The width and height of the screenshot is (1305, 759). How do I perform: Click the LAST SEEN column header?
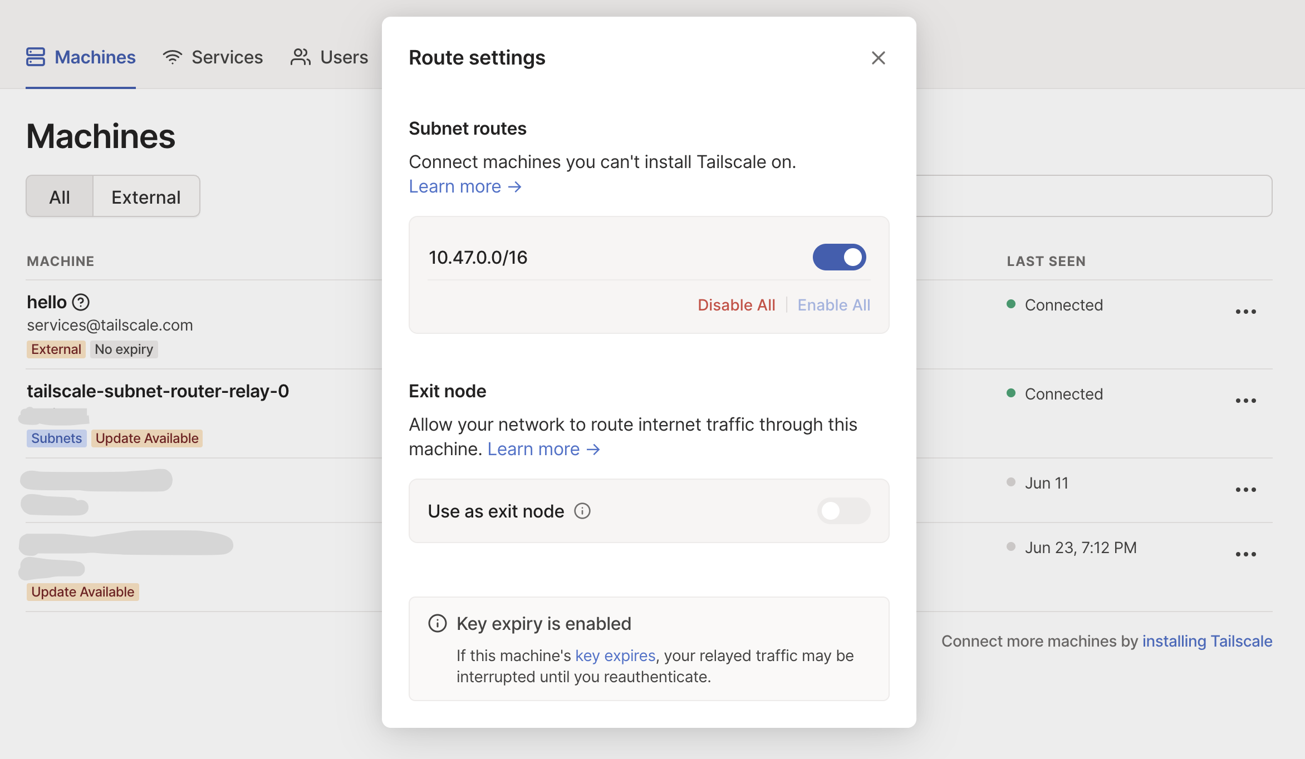(x=1046, y=261)
